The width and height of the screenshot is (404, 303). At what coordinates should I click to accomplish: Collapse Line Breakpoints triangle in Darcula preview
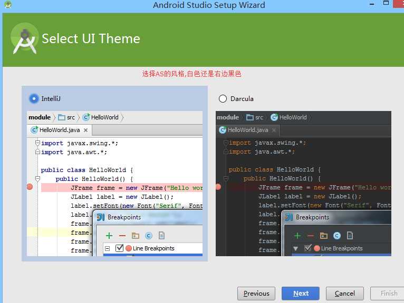(296, 248)
